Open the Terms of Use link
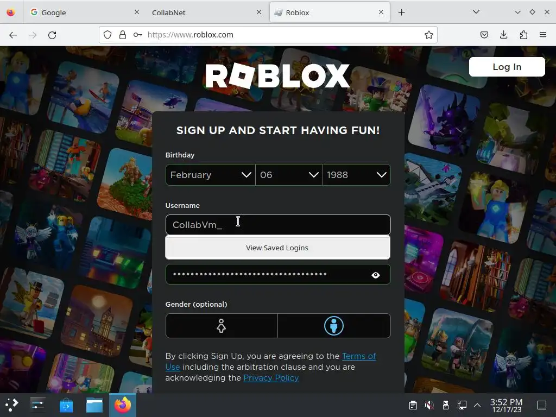 [270, 361]
